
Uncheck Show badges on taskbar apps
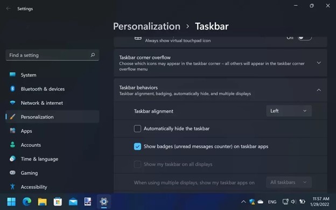[x=137, y=146]
